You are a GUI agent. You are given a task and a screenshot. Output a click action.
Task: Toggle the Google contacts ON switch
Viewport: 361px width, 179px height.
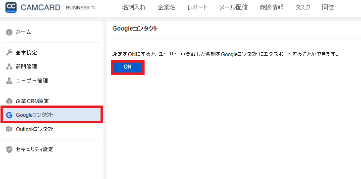pos(128,67)
